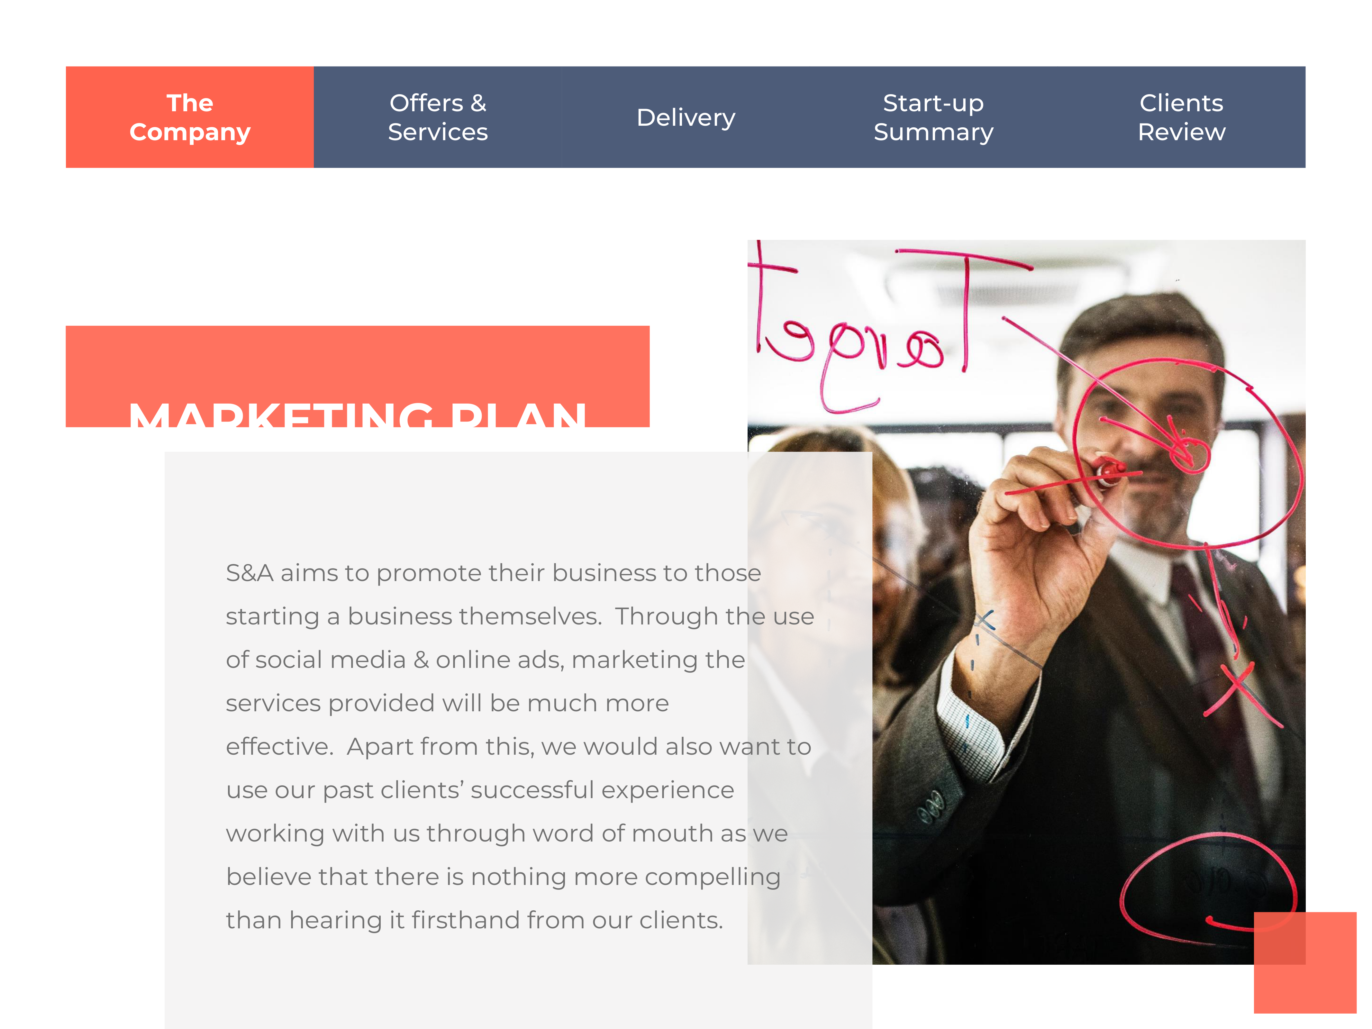
Task: Open the Clients Review tab
Action: pos(1182,117)
